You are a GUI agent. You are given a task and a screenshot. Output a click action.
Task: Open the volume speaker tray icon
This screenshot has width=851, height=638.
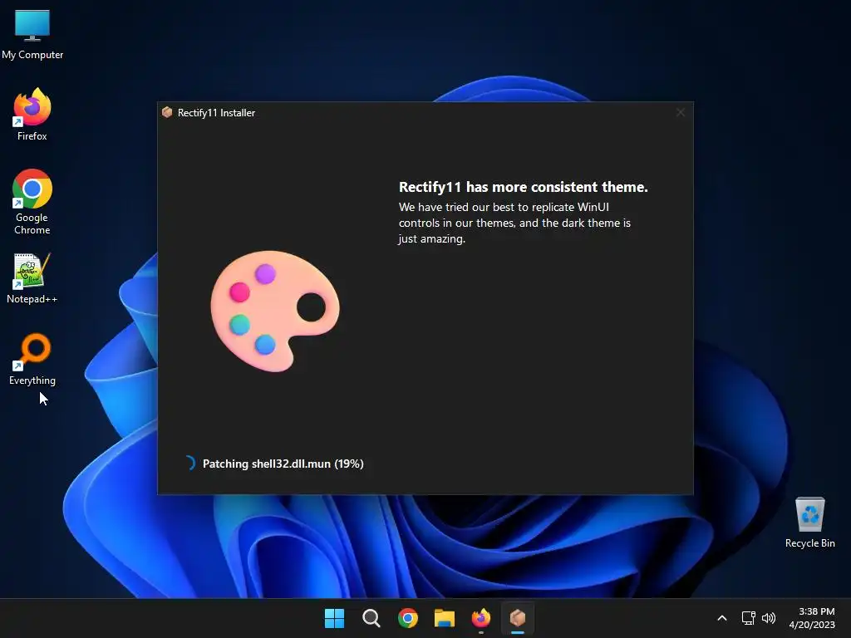[x=769, y=618]
